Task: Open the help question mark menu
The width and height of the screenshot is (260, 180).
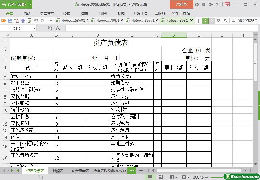Action: tap(218, 4)
